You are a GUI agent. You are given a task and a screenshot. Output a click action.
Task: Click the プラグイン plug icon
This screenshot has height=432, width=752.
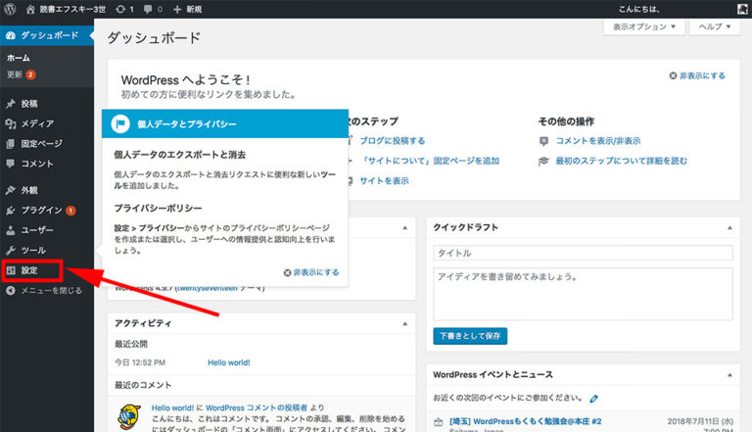(x=11, y=211)
